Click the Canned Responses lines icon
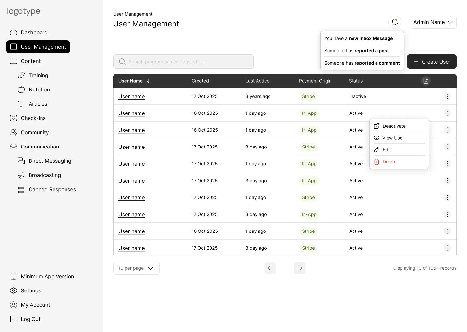The height and width of the screenshot is (332, 467). click(21, 189)
